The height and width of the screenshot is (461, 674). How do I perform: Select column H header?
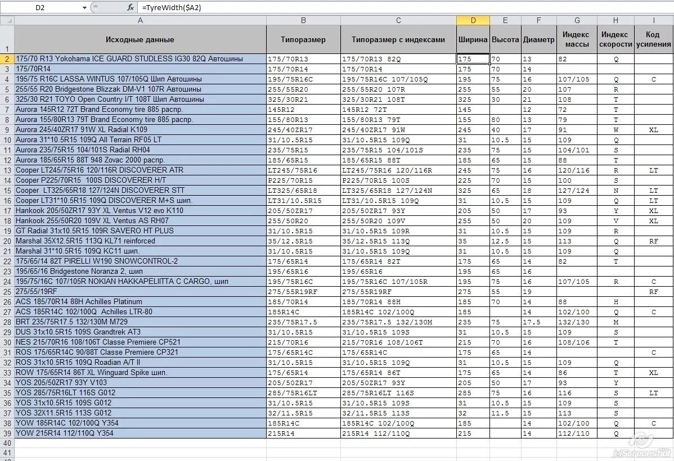(x=615, y=20)
